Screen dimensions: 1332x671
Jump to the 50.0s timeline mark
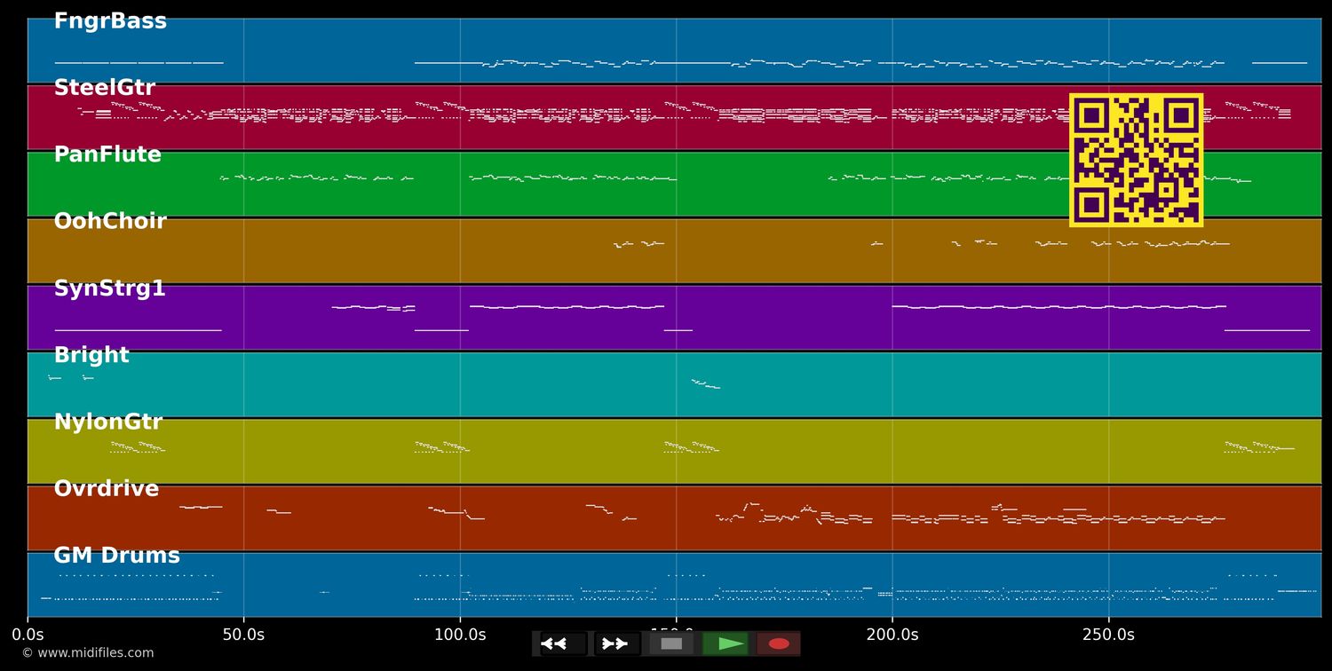point(243,635)
